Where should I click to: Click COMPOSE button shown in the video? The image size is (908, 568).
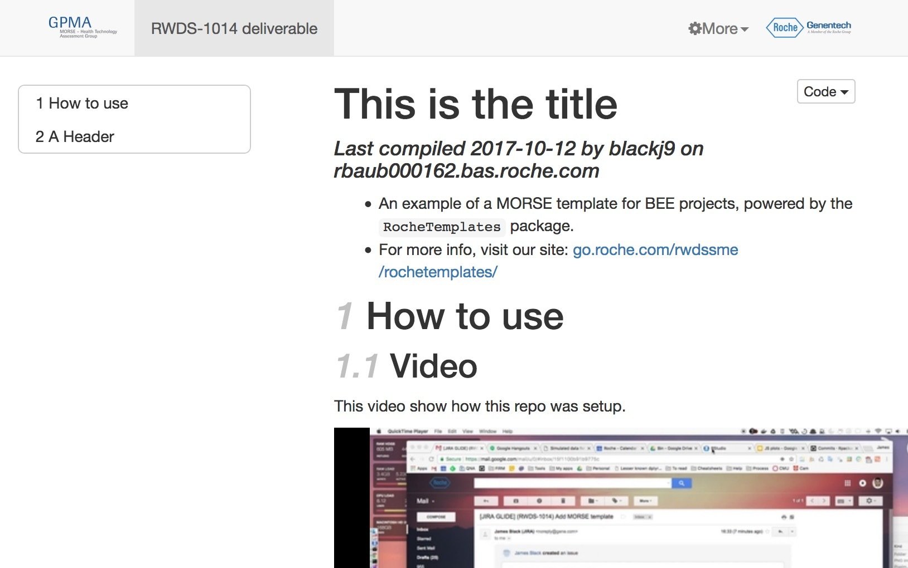click(436, 517)
